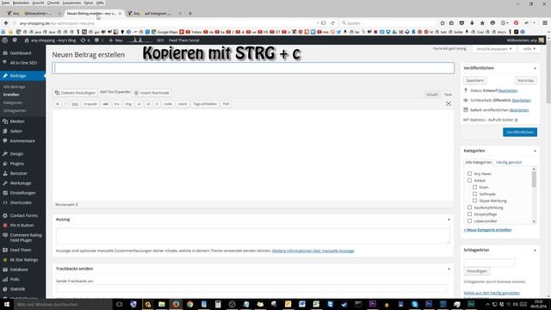This screenshot has width=551, height=310.
Task: Check the Any News category
Action: (x=469, y=174)
